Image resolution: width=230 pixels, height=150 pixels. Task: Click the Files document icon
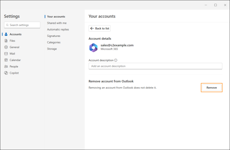(6, 41)
